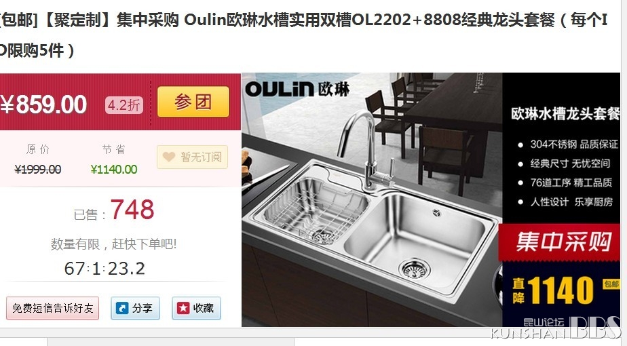The width and height of the screenshot is (627, 346).
Task: Click the sold count 748
Action: click(132, 209)
